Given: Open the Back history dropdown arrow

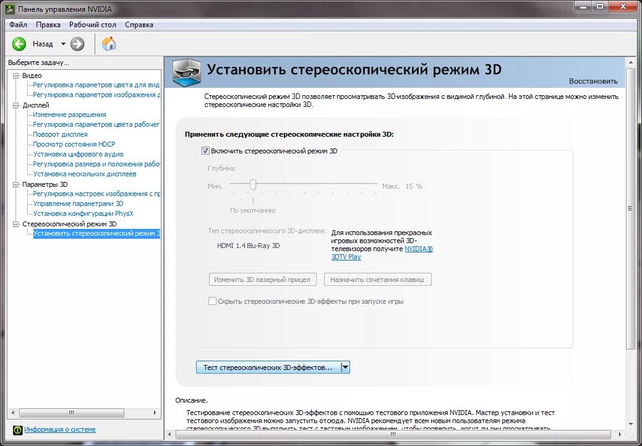Looking at the screenshot, I should click(63, 44).
